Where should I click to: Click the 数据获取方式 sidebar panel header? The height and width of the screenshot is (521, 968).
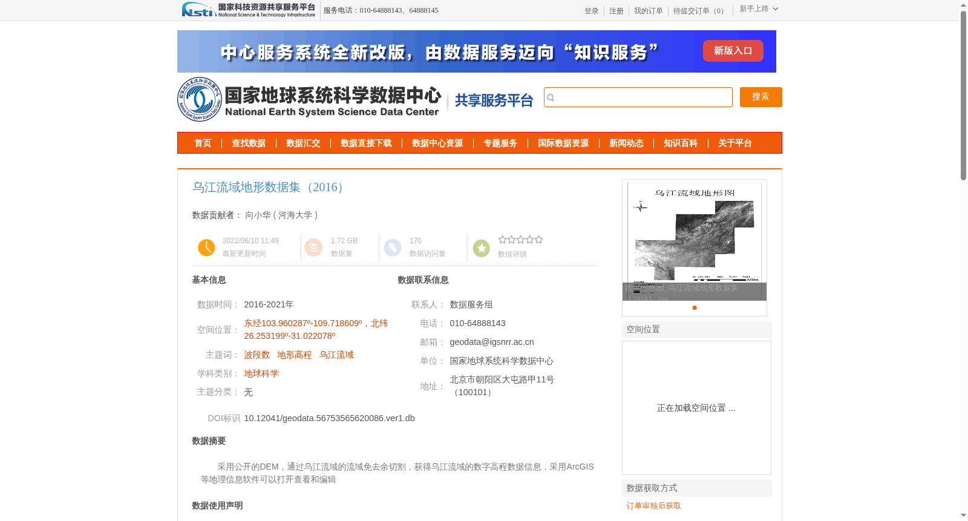click(697, 488)
